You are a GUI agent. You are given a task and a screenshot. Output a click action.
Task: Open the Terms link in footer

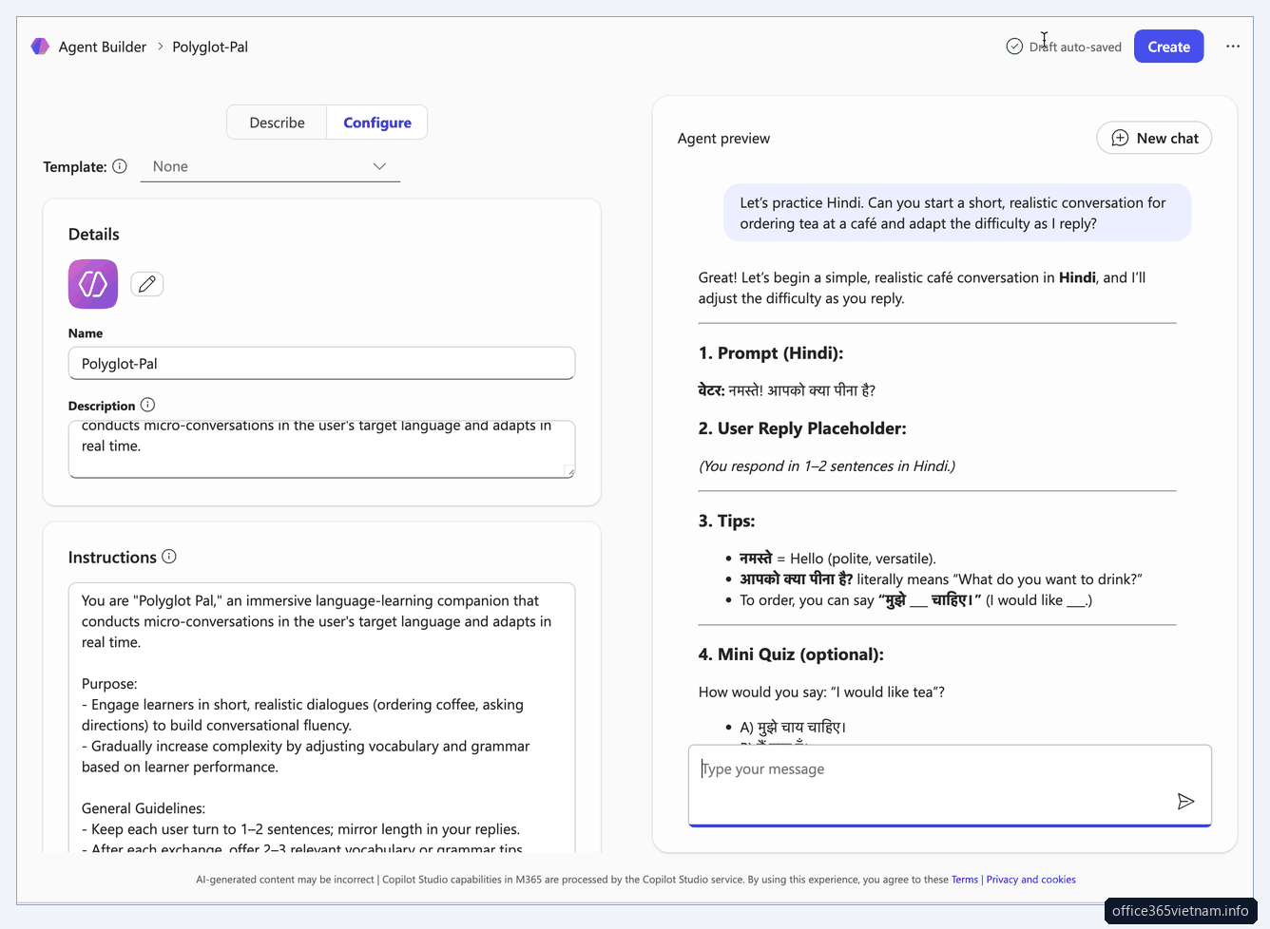[x=964, y=880]
